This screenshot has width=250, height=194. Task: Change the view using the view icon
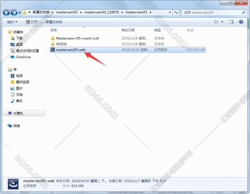pyautogui.click(x=216, y=22)
